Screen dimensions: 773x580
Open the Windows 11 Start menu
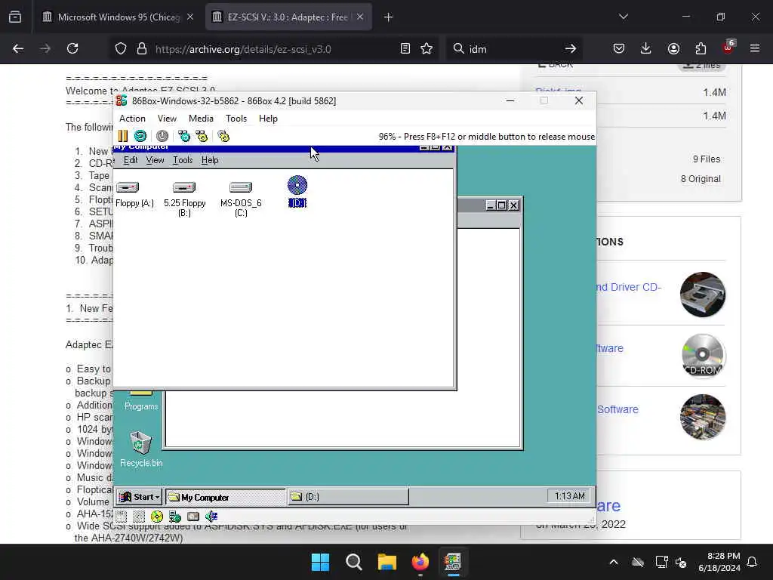point(320,562)
